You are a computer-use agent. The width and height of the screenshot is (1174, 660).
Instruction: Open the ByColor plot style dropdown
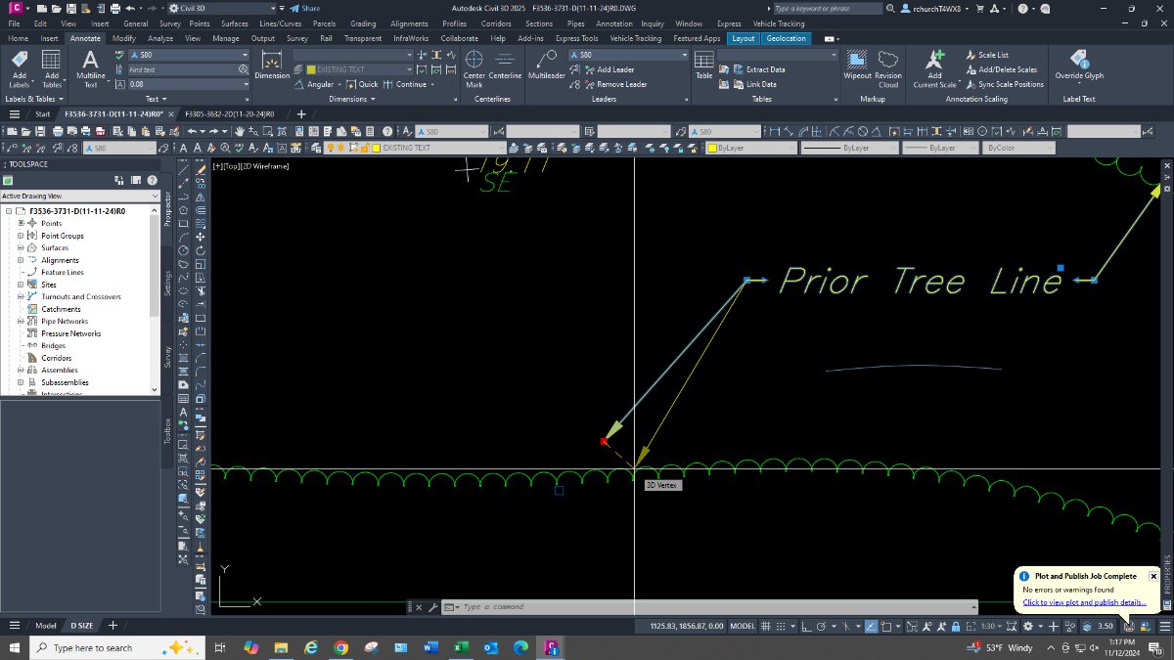pos(1018,148)
